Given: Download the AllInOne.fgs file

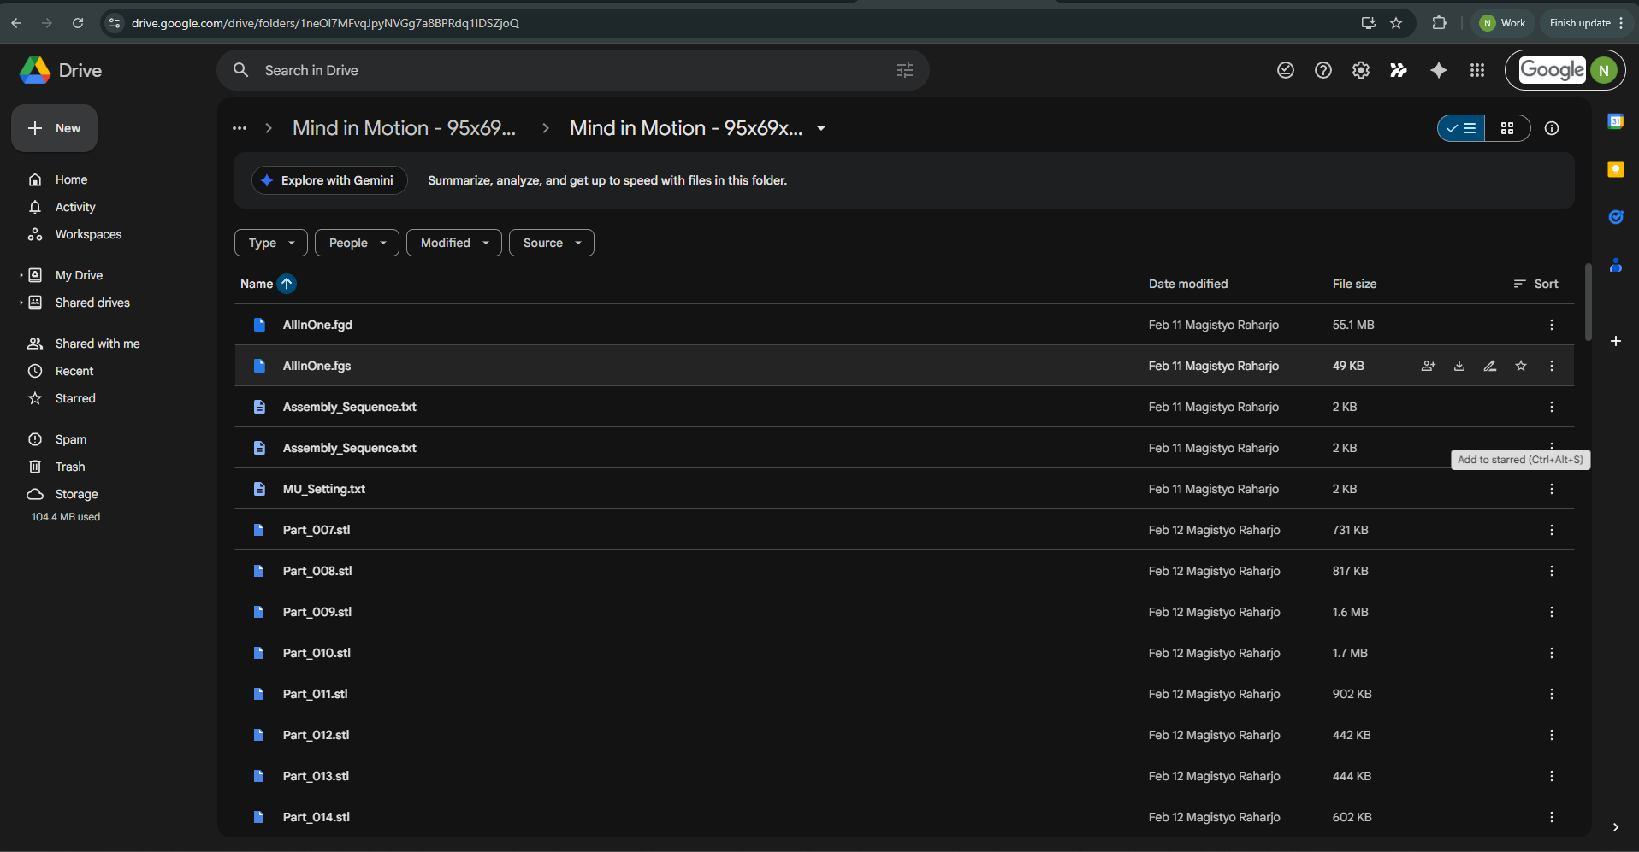Looking at the screenshot, I should coord(1459,366).
